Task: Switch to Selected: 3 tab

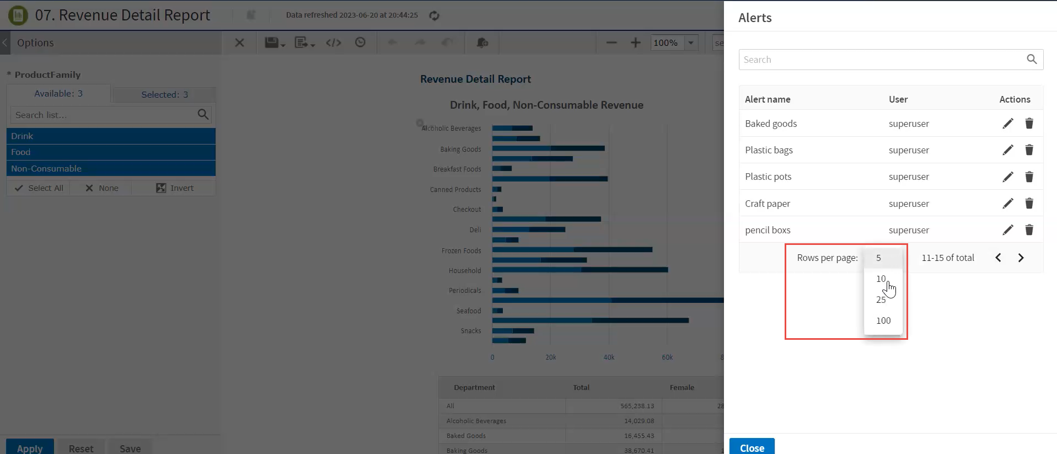Action: (164, 94)
